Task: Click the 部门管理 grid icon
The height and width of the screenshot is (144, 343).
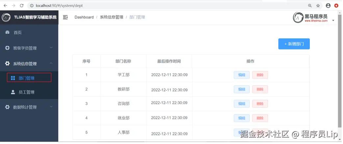Action: pyautogui.click(x=13, y=78)
